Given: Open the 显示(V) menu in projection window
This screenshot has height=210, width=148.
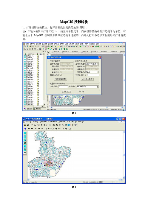Looking at the screenshot, I should click(x=36, y=122).
